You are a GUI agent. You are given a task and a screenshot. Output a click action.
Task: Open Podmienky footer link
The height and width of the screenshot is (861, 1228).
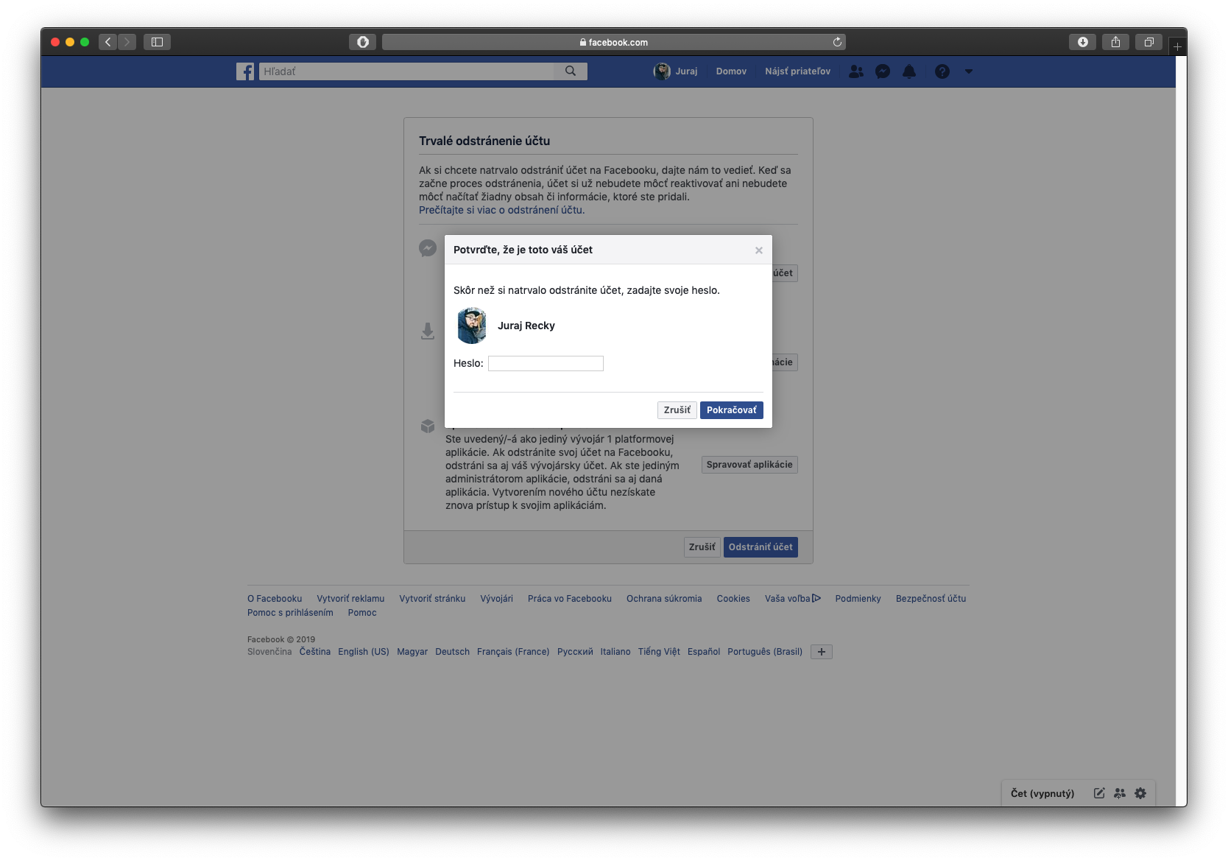(858, 599)
